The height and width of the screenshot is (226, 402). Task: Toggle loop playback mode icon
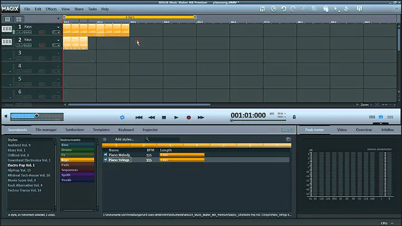[122, 117]
